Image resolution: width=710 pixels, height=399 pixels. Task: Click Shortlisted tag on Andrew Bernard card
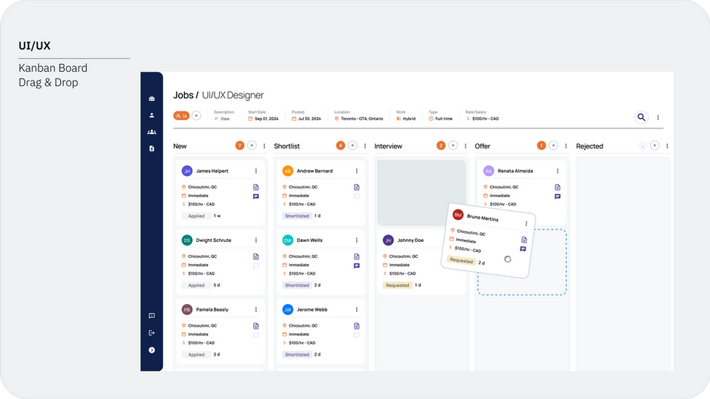pyautogui.click(x=297, y=216)
